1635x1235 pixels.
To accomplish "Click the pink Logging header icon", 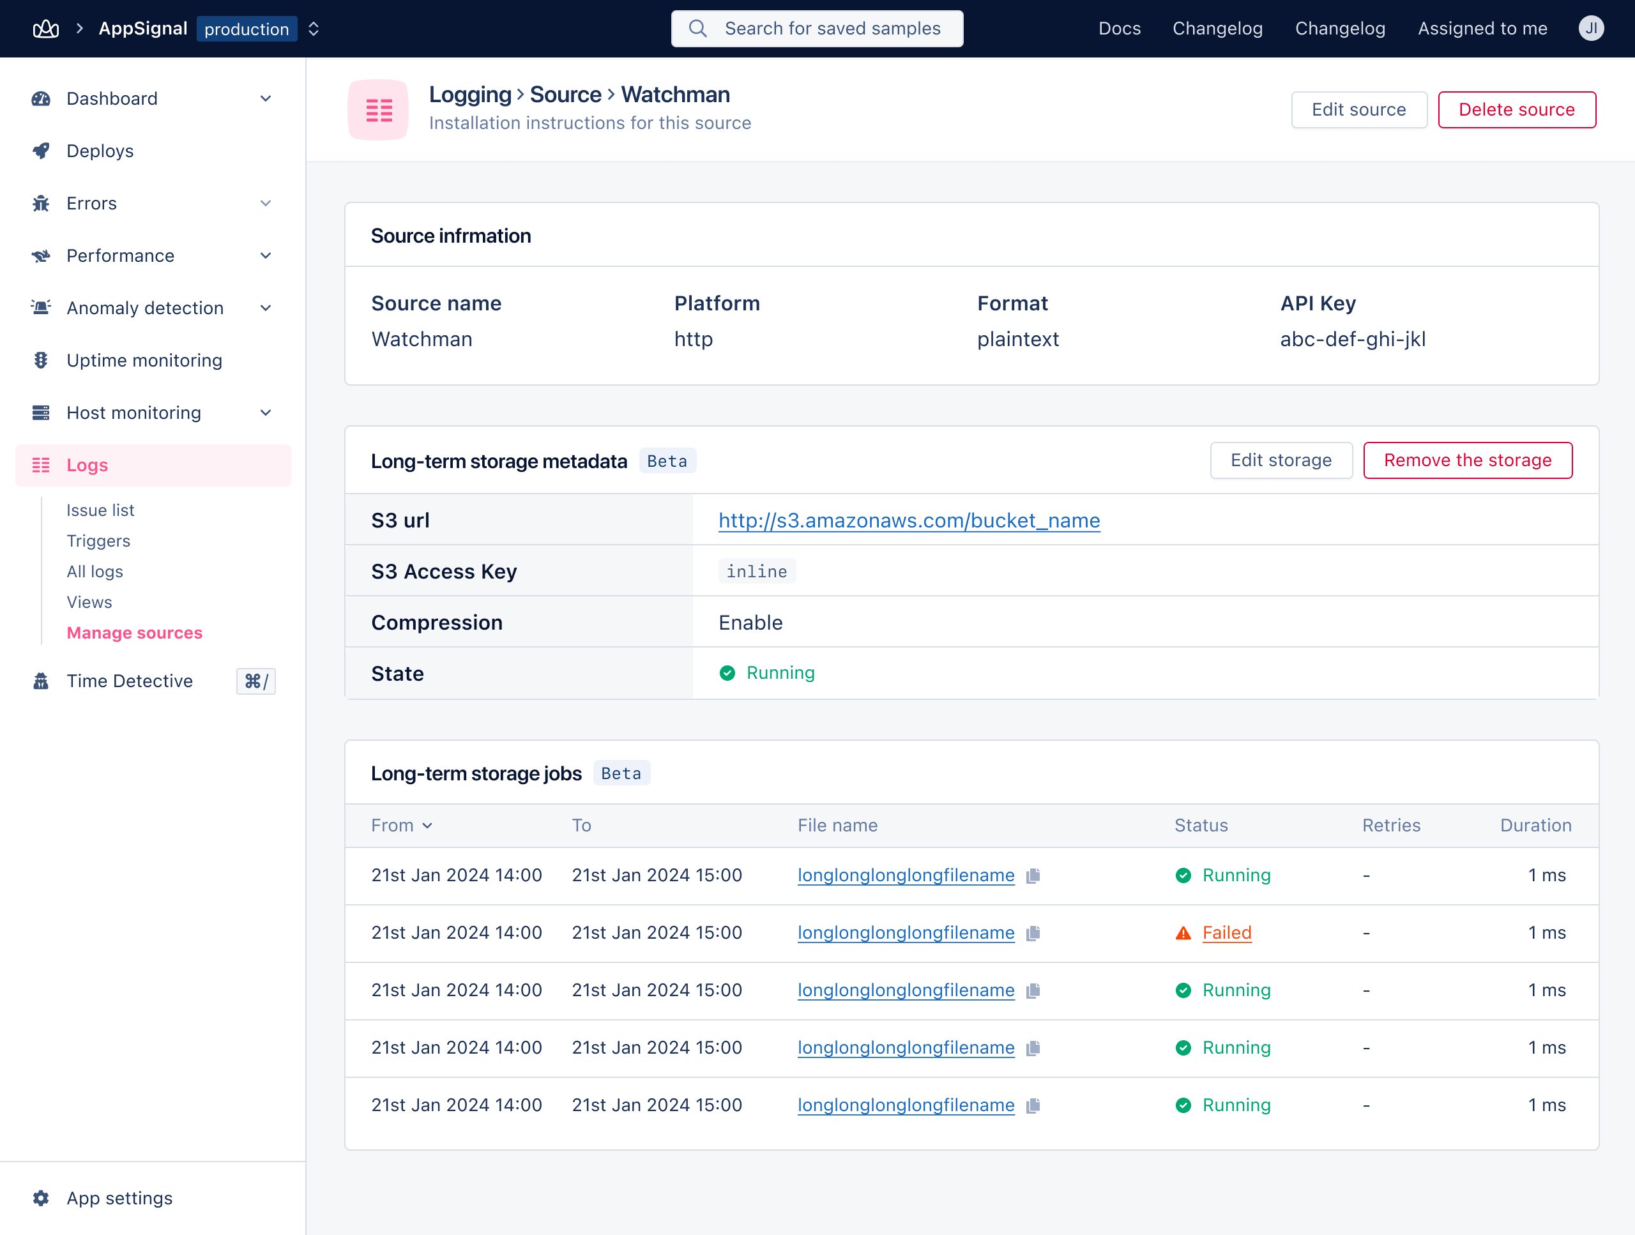I will pyautogui.click(x=379, y=110).
